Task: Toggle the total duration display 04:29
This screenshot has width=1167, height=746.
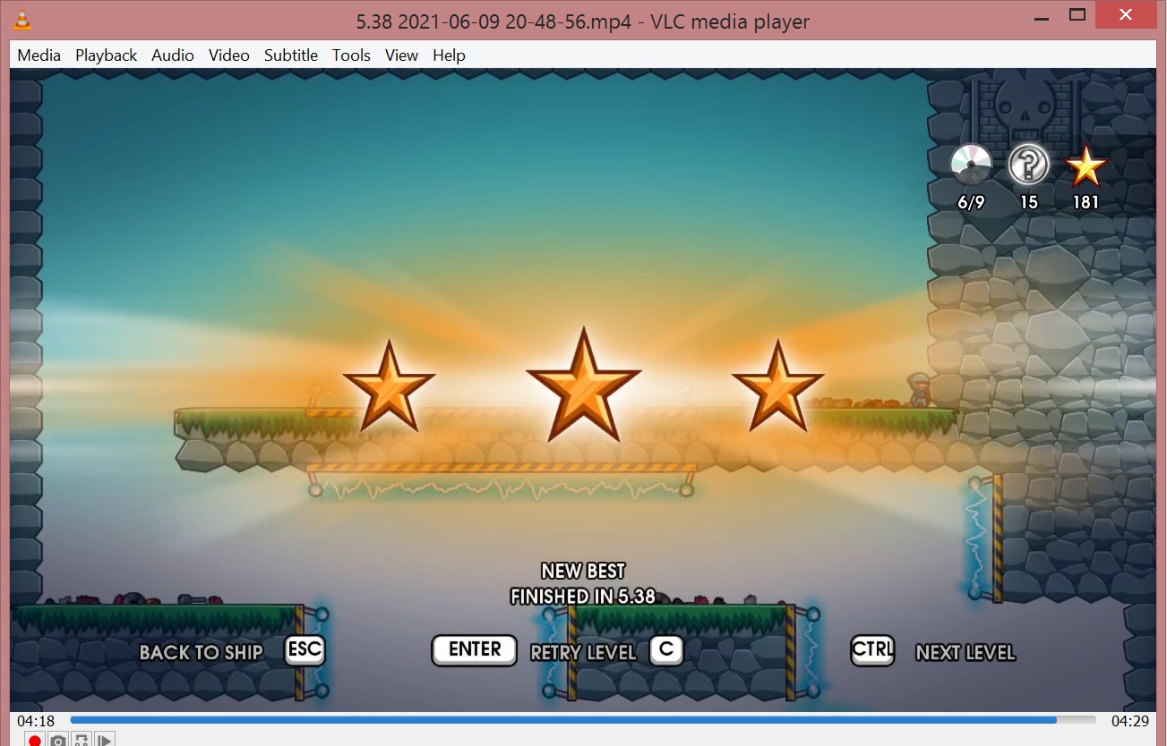Action: 1130,720
